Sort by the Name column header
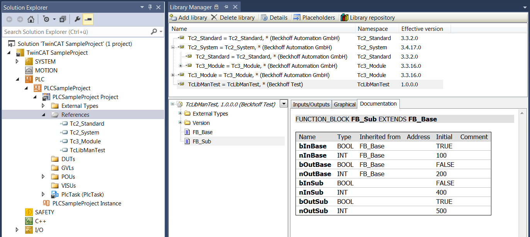The width and height of the screenshot is (530, 237). (x=262, y=29)
